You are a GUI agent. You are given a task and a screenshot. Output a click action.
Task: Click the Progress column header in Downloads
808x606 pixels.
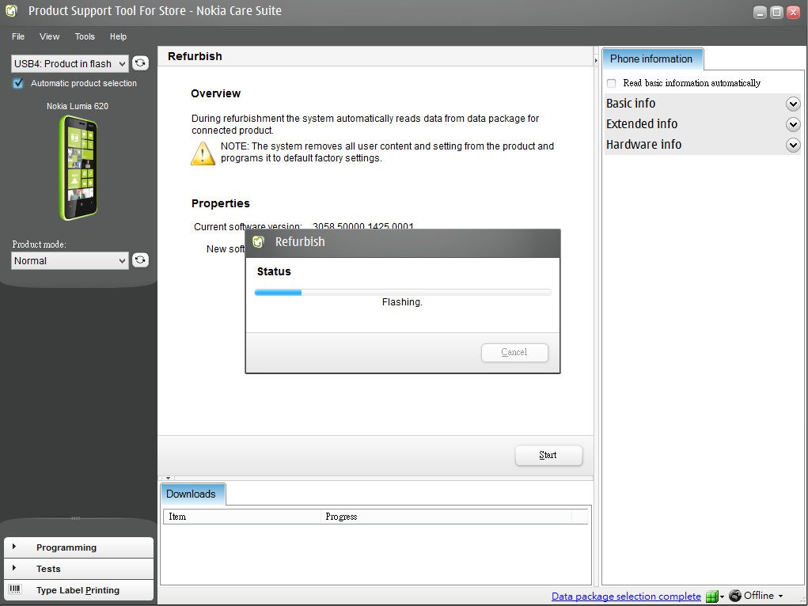(446, 517)
